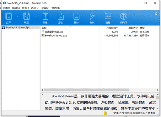The width and height of the screenshot is (161, 117).
Task: Sort by the 压缩后大小 column header
Action: point(112,28)
